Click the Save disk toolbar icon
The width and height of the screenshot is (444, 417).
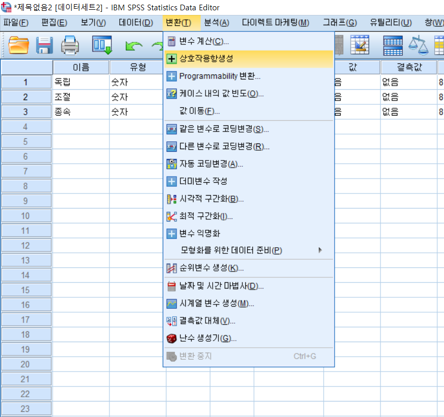point(44,45)
